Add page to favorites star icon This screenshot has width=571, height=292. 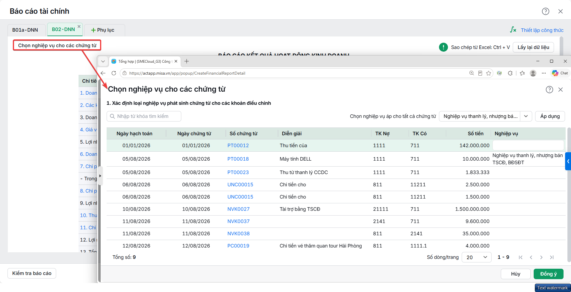(x=489, y=73)
